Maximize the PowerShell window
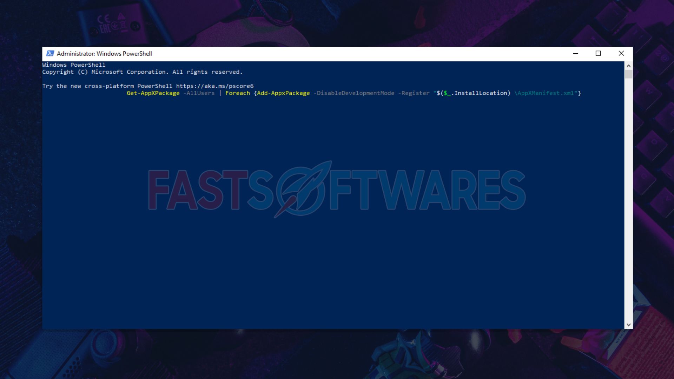The image size is (674, 379). pyautogui.click(x=598, y=53)
